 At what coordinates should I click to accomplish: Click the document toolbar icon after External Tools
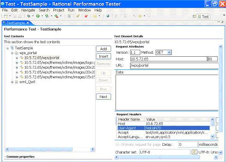point(69,16)
